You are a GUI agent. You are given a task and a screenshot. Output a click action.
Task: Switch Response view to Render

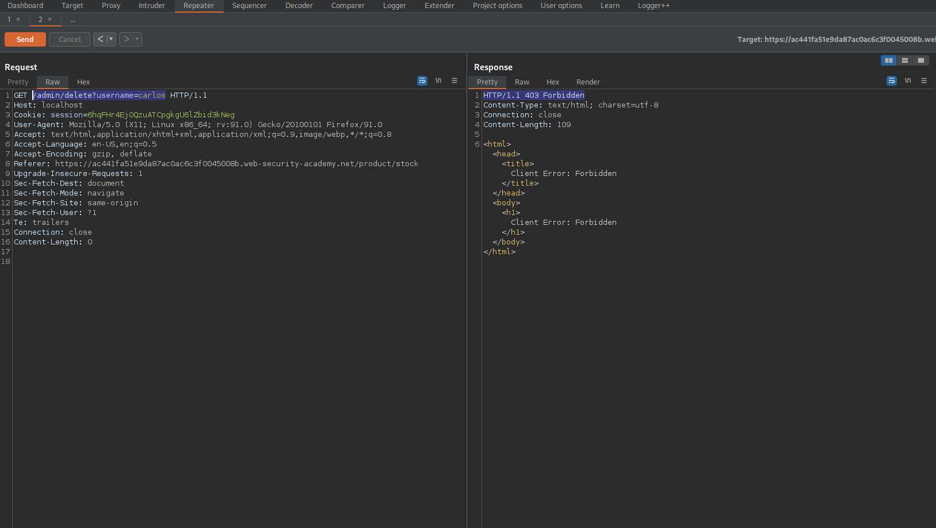pos(588,82)
